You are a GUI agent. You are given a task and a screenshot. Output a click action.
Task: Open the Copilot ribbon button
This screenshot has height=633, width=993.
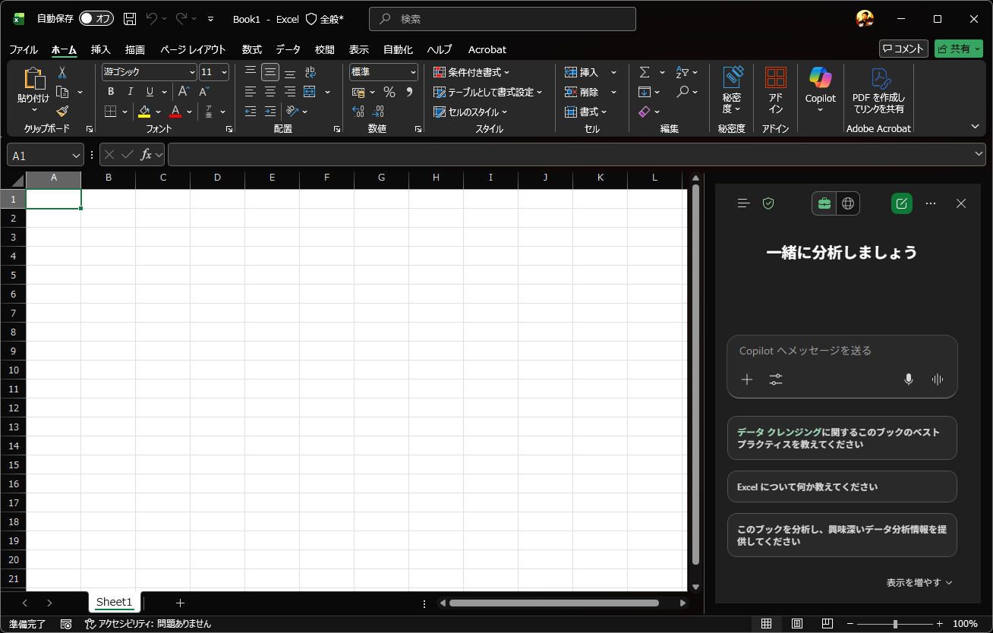click(x=820, y=90)
